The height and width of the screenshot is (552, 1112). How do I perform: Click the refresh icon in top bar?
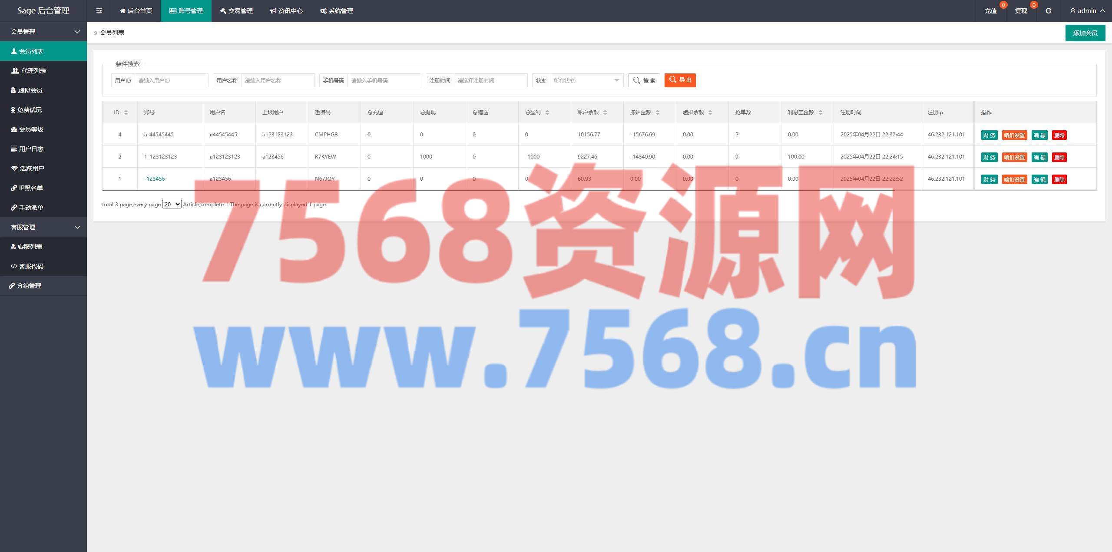pos(1048,11)
